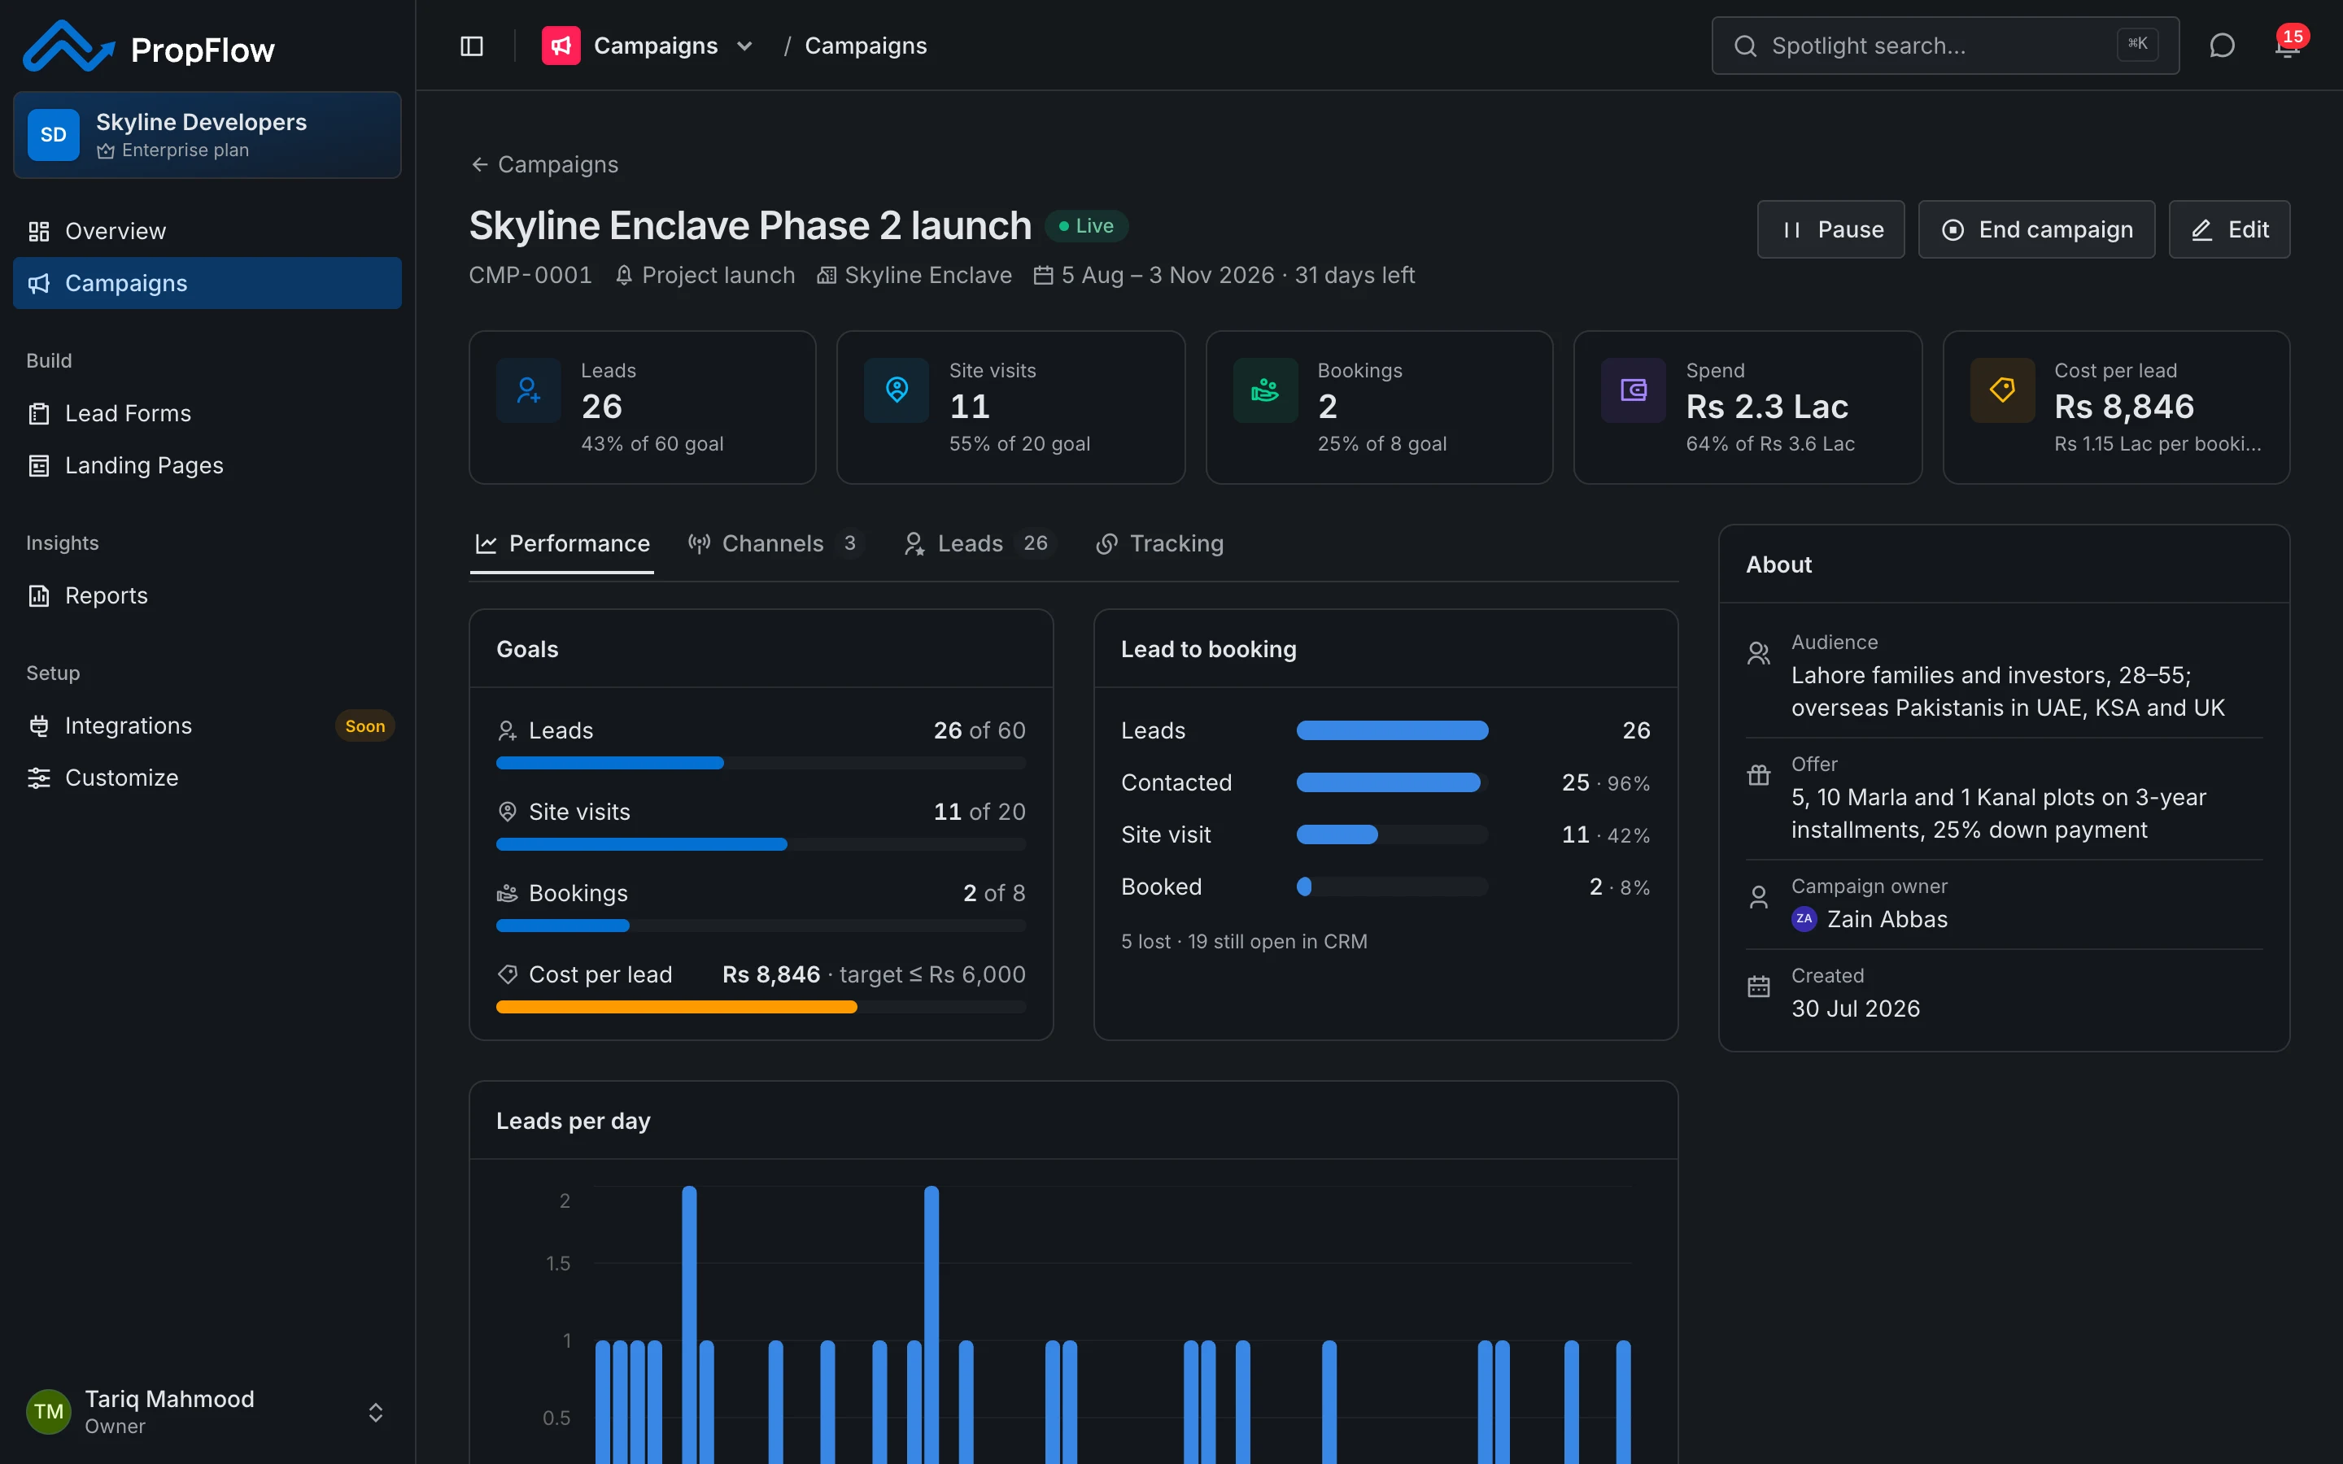
Task: Click 'Rs 1.15 Lac per booki...' text
Action: point(2158,444)
